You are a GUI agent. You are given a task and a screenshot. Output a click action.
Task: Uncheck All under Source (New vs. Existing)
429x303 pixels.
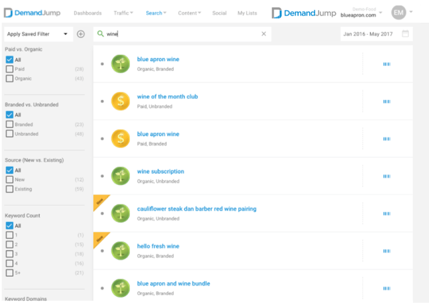pyautogui.click(x=9, y=170)
